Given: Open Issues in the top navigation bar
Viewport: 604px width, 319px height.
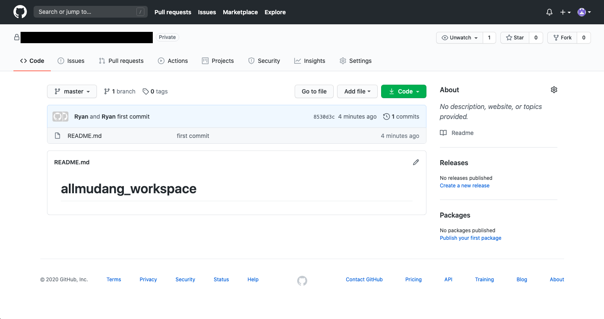Looking at the screenshot, I should [207, 12].
